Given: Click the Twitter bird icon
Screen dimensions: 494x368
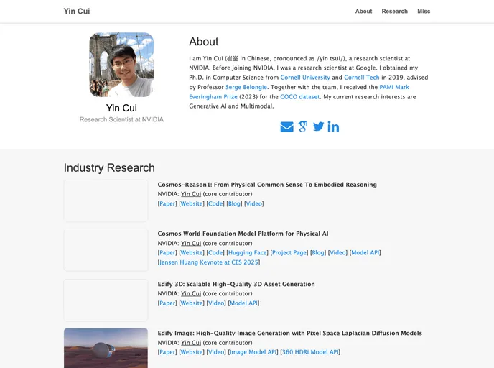Looking at the screenshot, I should [x=318, y=127].
